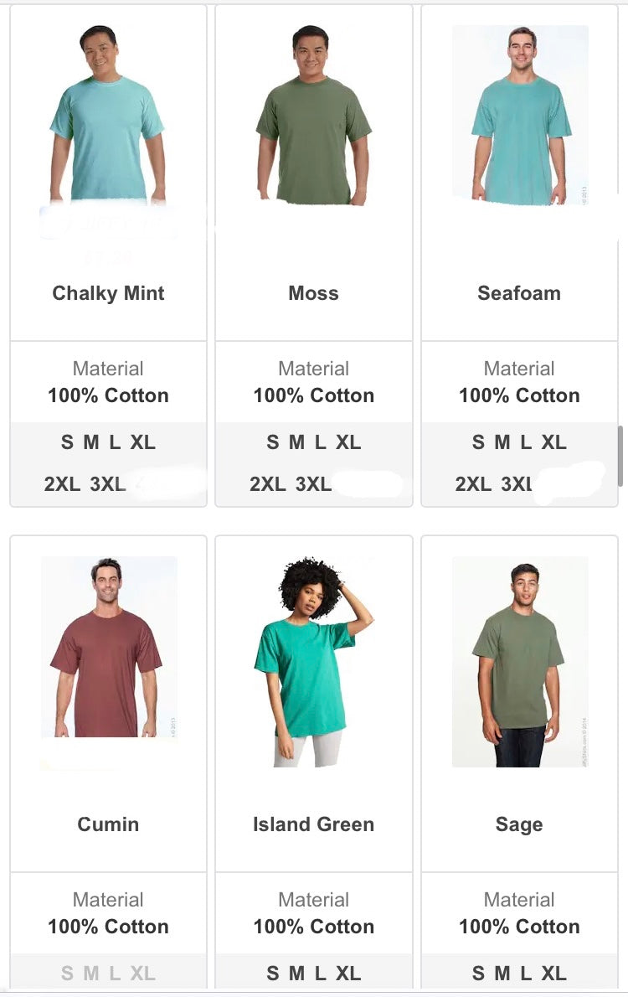The image size is (628, 997).
Task: Click the Moss color name
Action: [313, 293]
